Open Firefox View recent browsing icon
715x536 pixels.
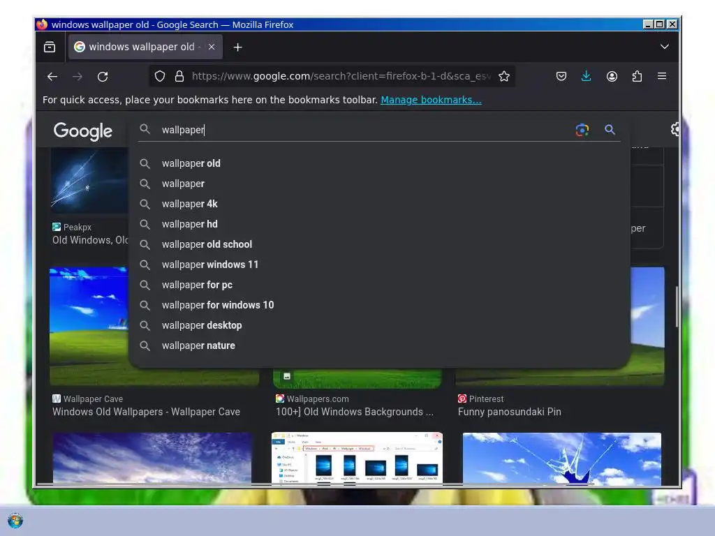click(x=50, y=47)
